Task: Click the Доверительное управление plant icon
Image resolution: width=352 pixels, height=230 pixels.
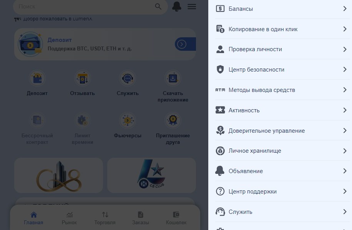Action: pos(220,130)
